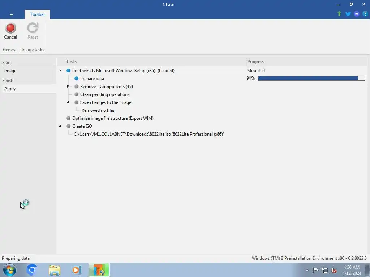Click the green update arrow icon
The image size is (370, 277).
(x=339, y=14)
